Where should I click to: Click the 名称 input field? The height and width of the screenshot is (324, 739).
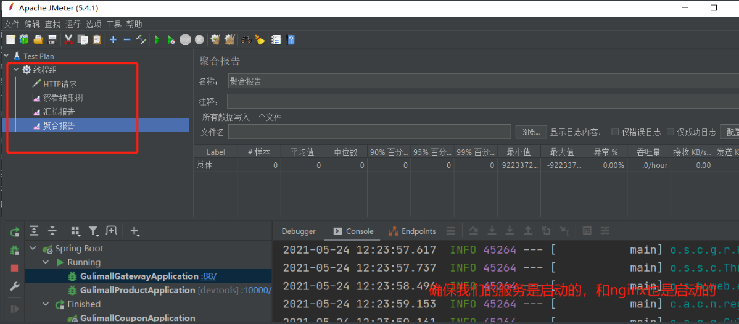coord(483,81)
